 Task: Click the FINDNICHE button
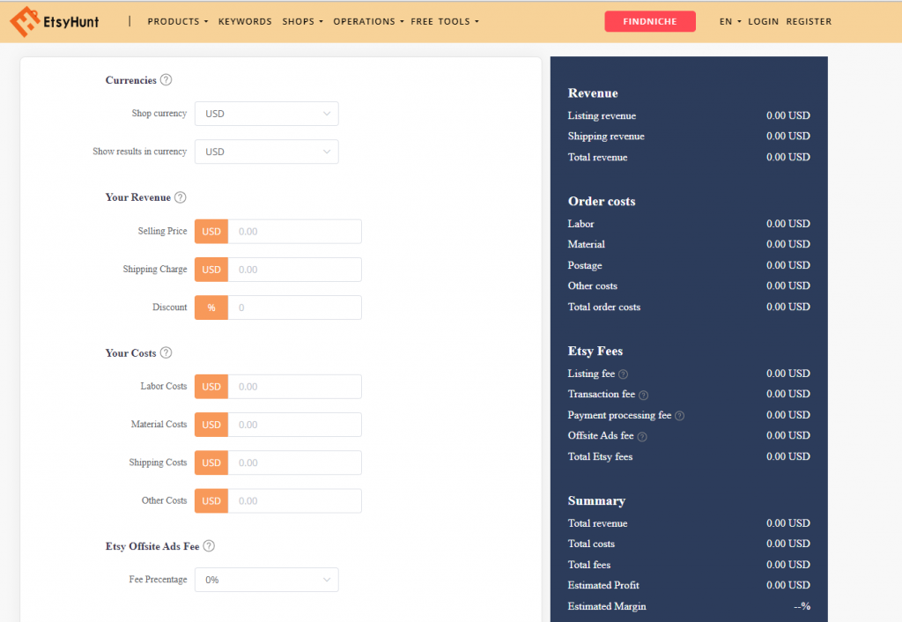(x=650, y=20)
